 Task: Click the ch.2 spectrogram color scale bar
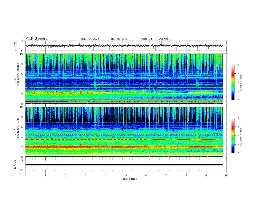[x=233, y=136]
